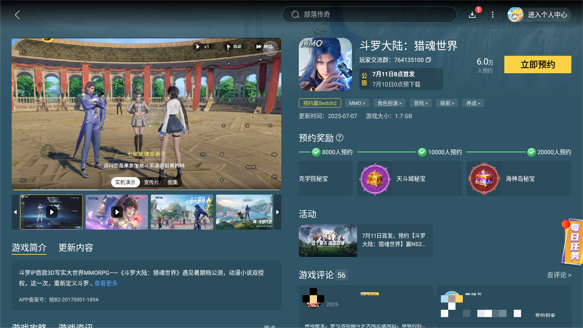Open the 角色扮演 category tag
The height and width of the screenshot is (328, 583).
tap(390, 103)
